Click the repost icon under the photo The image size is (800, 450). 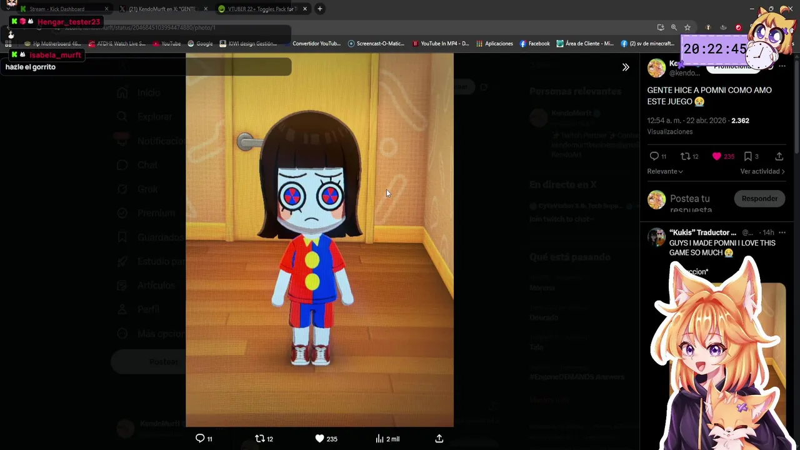[260, 439]
